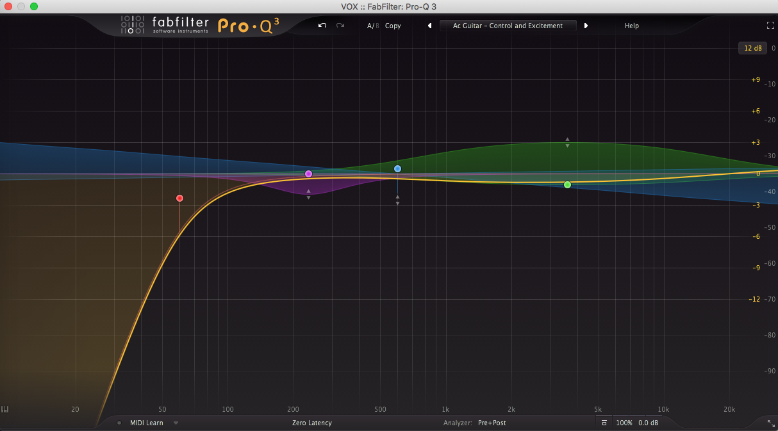Click the -12 dB scale label

tap(754, 299)
